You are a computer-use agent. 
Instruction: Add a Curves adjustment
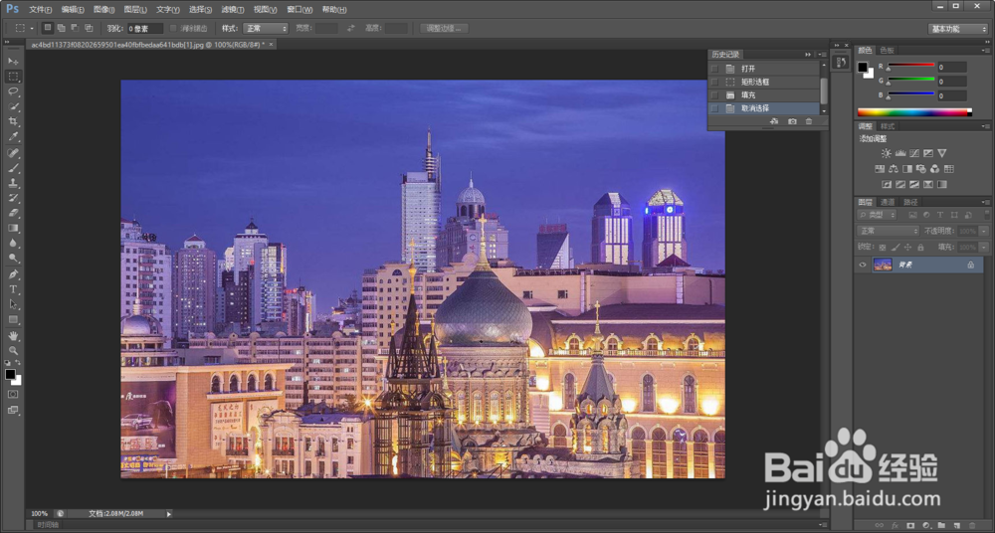click(913, 153)
